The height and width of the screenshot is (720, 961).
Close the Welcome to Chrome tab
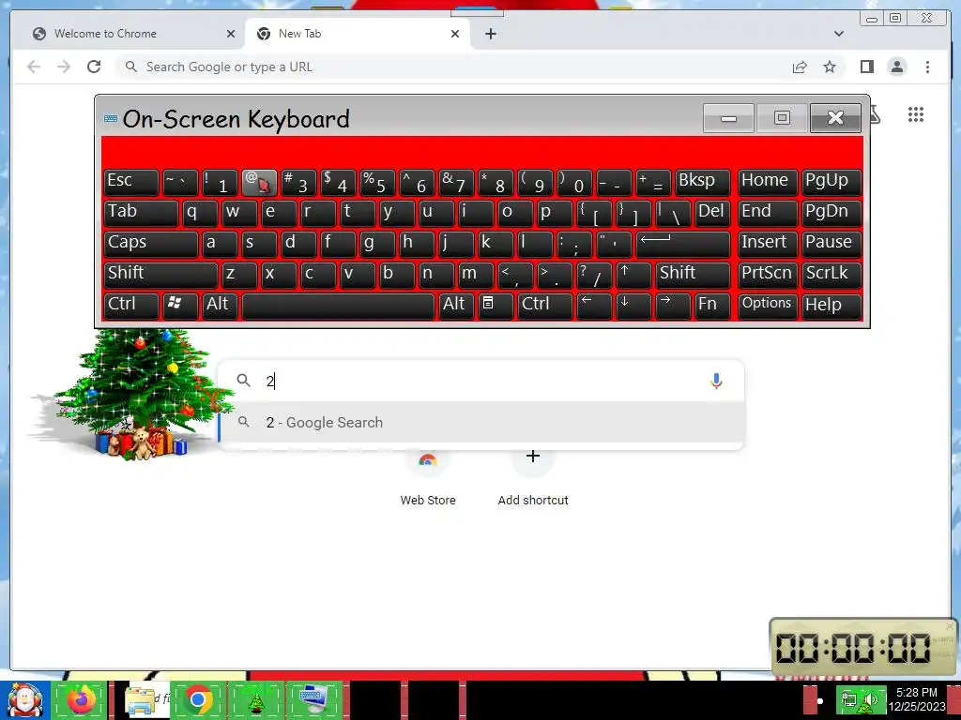231,34
